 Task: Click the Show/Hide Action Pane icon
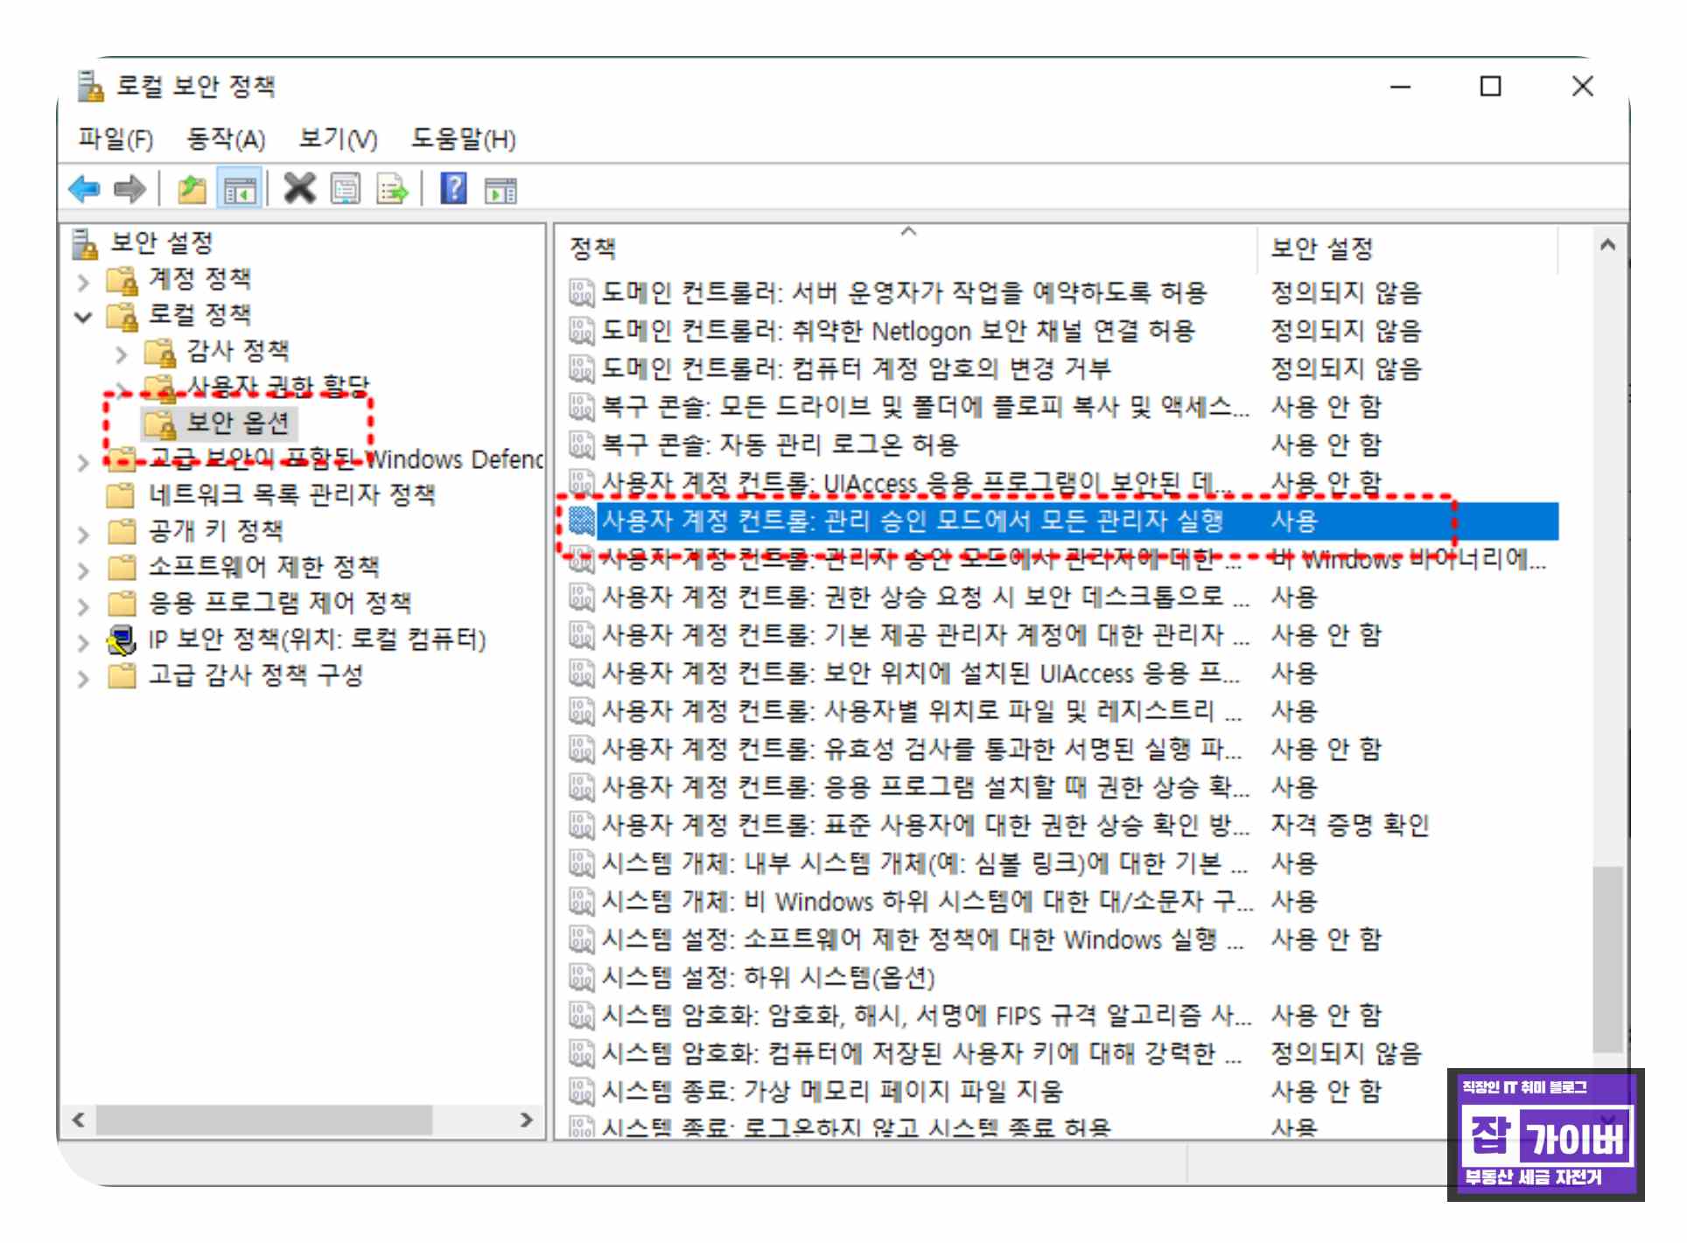click(501, 188)
